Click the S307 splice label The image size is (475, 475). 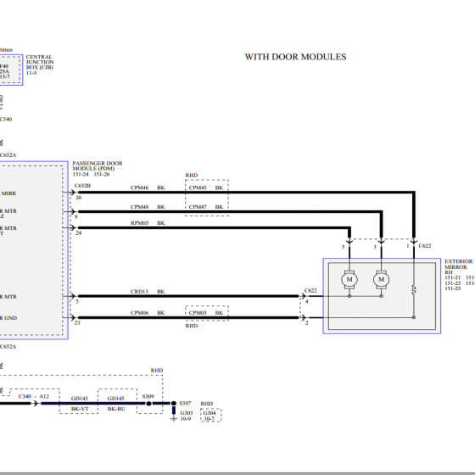click(185, 403)
